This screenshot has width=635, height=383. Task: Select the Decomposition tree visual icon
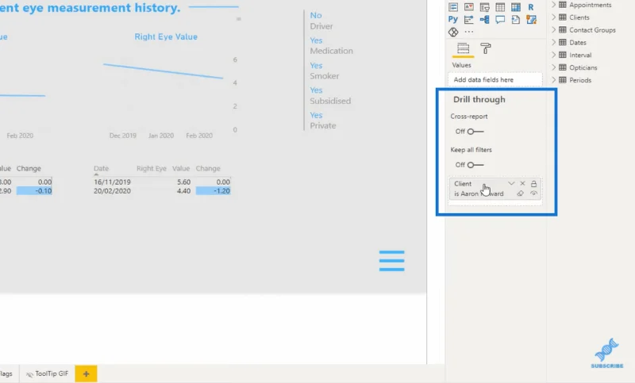pyautogui.click(x=484, y=19)
